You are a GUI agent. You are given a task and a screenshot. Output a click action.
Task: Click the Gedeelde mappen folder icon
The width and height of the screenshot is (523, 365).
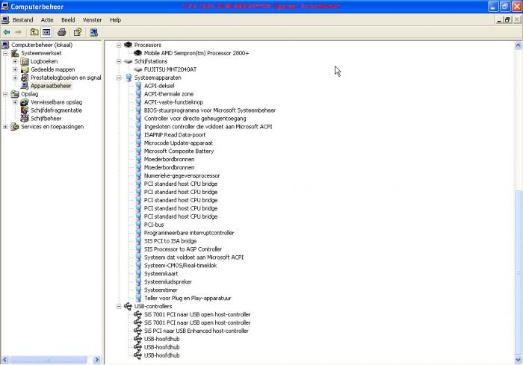pyautogui.click(x=25, y=69)
